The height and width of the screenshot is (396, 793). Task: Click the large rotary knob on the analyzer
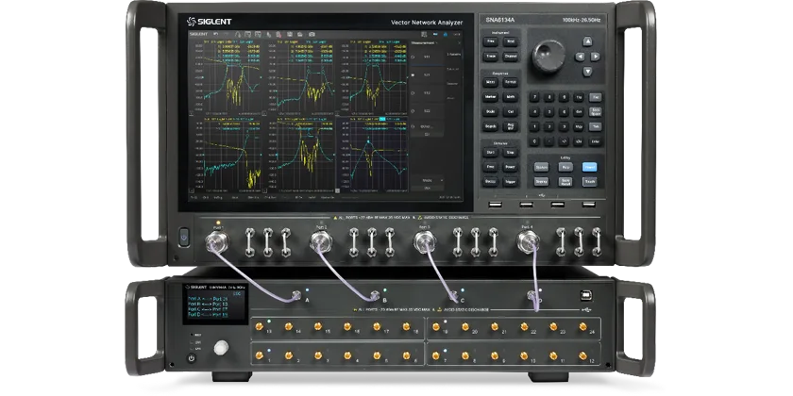[548, 56]
